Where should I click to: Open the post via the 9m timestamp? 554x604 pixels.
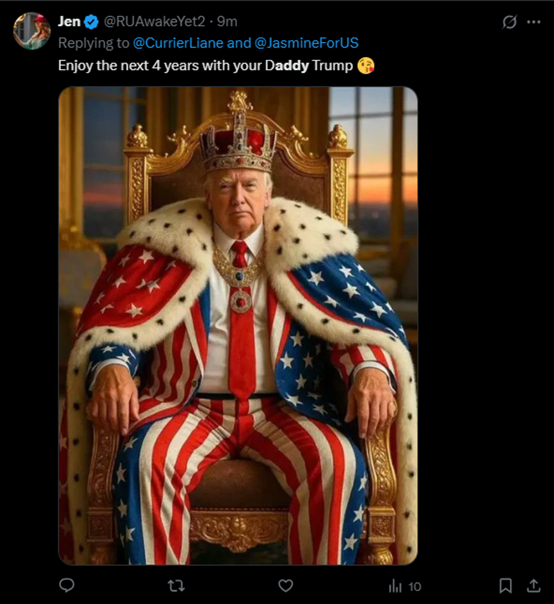click(x=228, y=22)
